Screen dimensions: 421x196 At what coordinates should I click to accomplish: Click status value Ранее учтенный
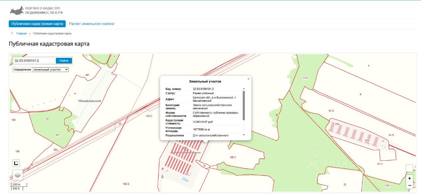tap(203, 93)
